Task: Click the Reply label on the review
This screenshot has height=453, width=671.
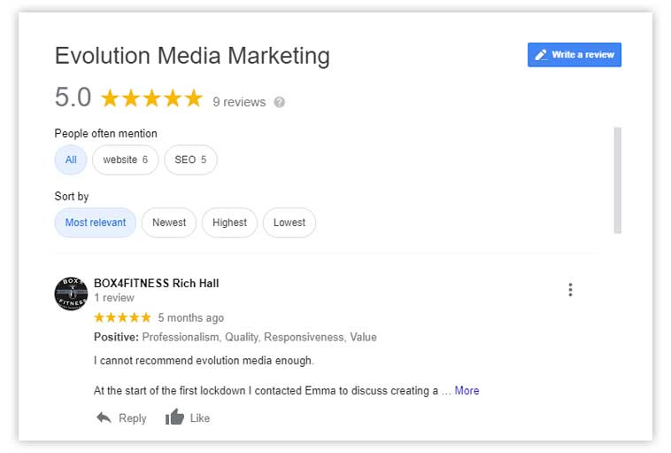Action: click(x=132, y=418)
